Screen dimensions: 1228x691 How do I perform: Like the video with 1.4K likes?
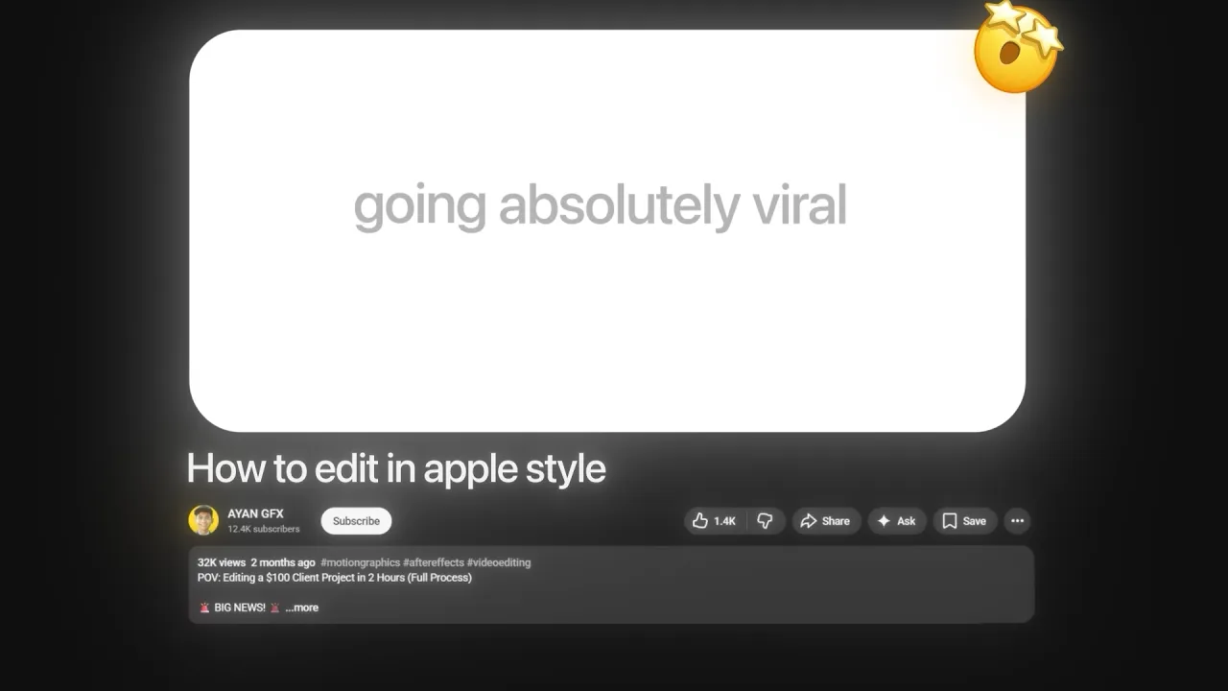[x=715, y=521]
